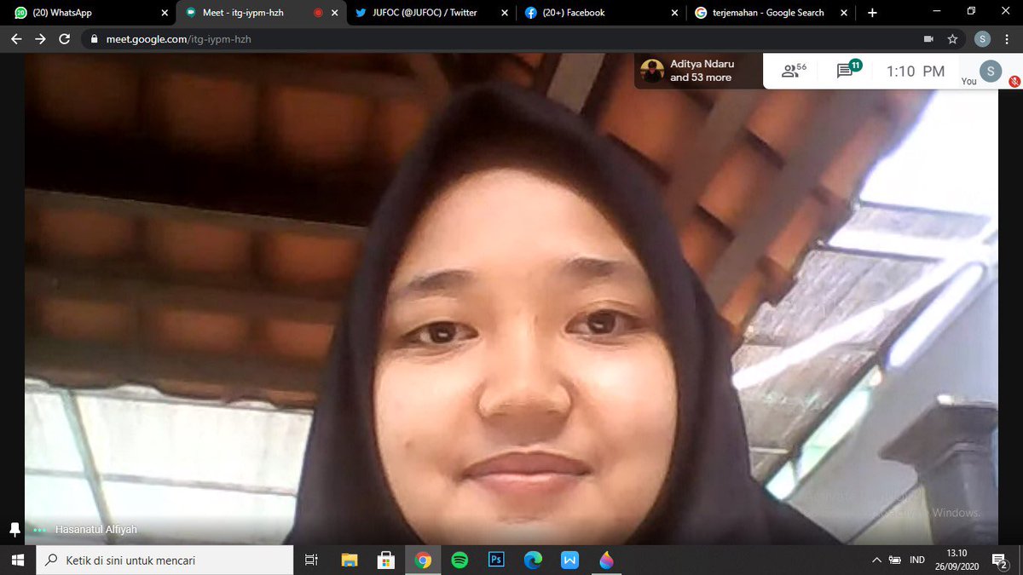Image resolution: width=1023 pixels, height=575 pixels.
Task: Launch Photoshop from the taskbar
Action: tap(495, 560)
